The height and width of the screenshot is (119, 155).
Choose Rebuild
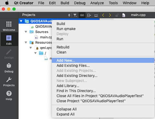click(103, 47)
